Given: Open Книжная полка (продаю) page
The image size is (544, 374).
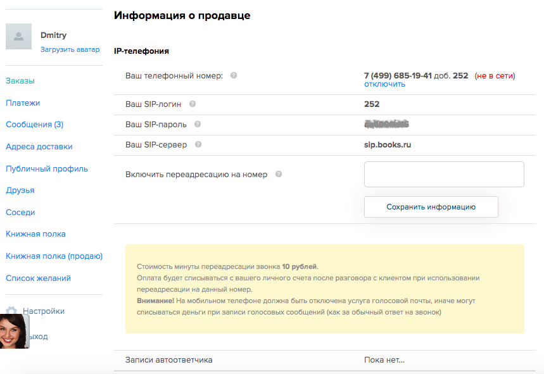Looking at the screenshot, I should coord(54,256).
